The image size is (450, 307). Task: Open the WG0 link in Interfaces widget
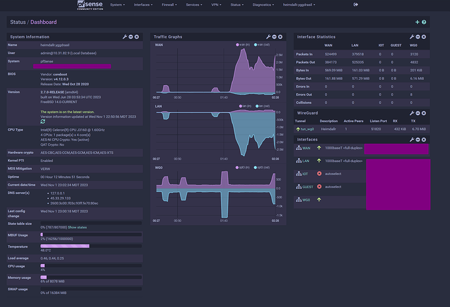point(306,200)
